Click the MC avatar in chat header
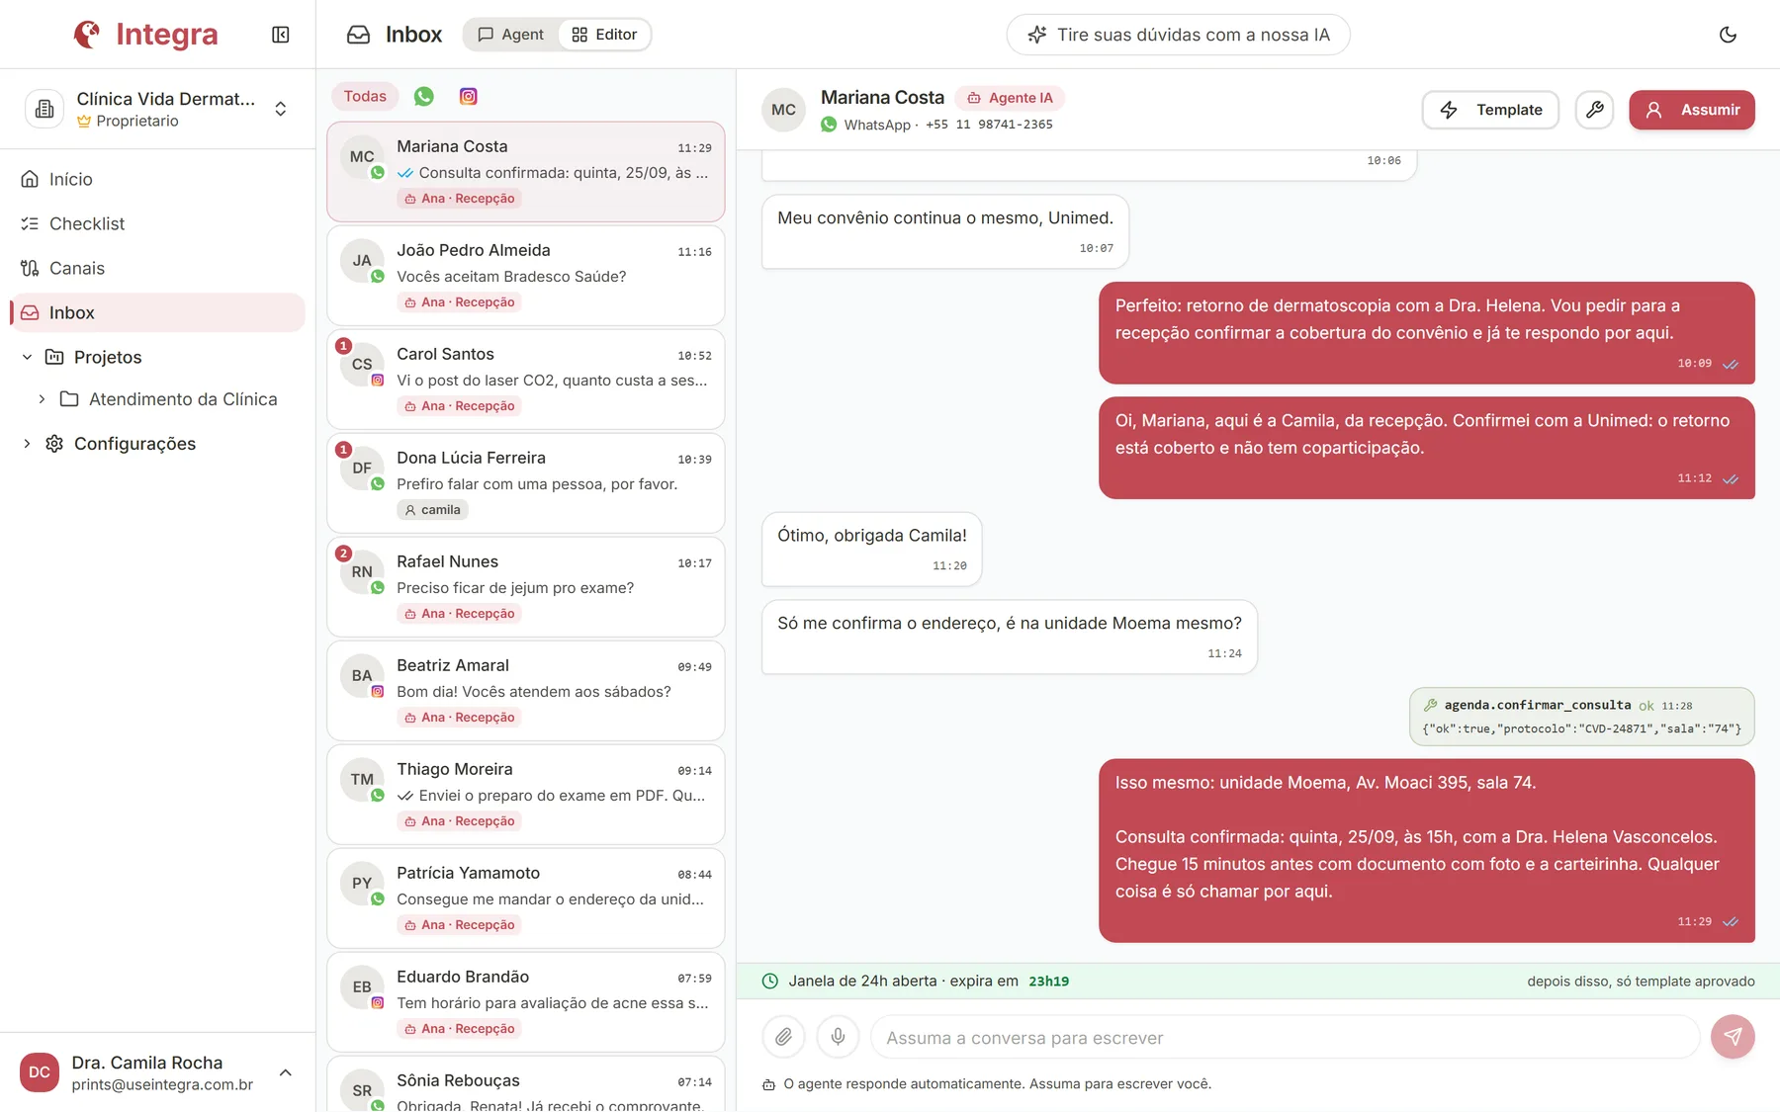The image size is (1780, 1112). point(783,110)
